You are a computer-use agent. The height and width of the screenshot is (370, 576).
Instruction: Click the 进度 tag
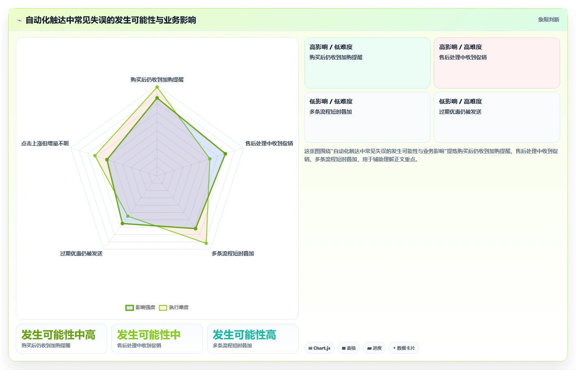pos(374,348)
